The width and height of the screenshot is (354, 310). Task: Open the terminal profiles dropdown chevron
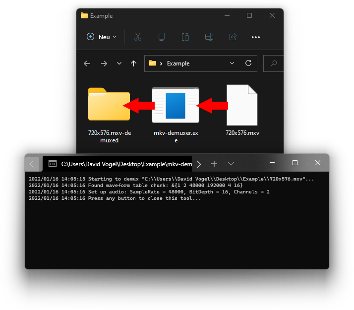231,164
